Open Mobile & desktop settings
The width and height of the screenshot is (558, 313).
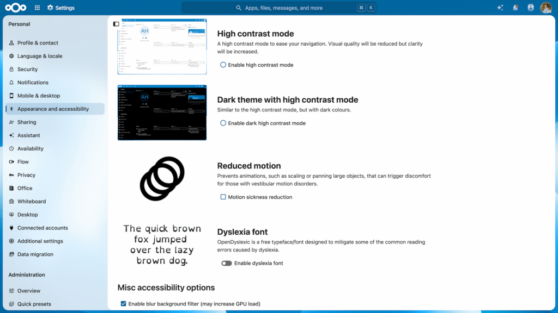pyautogui.click(x=55, y=96)
